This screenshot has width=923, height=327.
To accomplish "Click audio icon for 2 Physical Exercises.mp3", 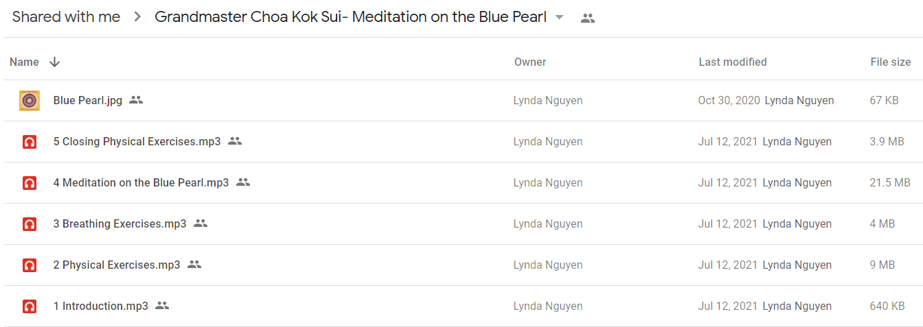I will click(x=30, y=265).
